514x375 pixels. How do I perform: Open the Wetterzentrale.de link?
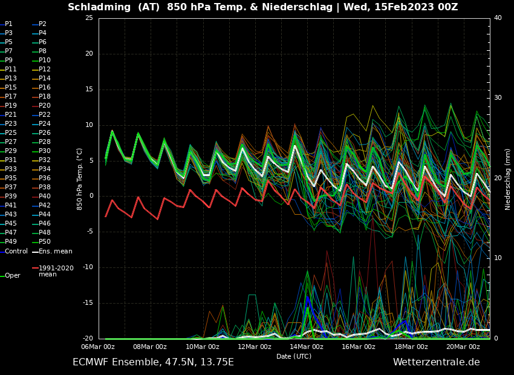click(x=436, y=362)
